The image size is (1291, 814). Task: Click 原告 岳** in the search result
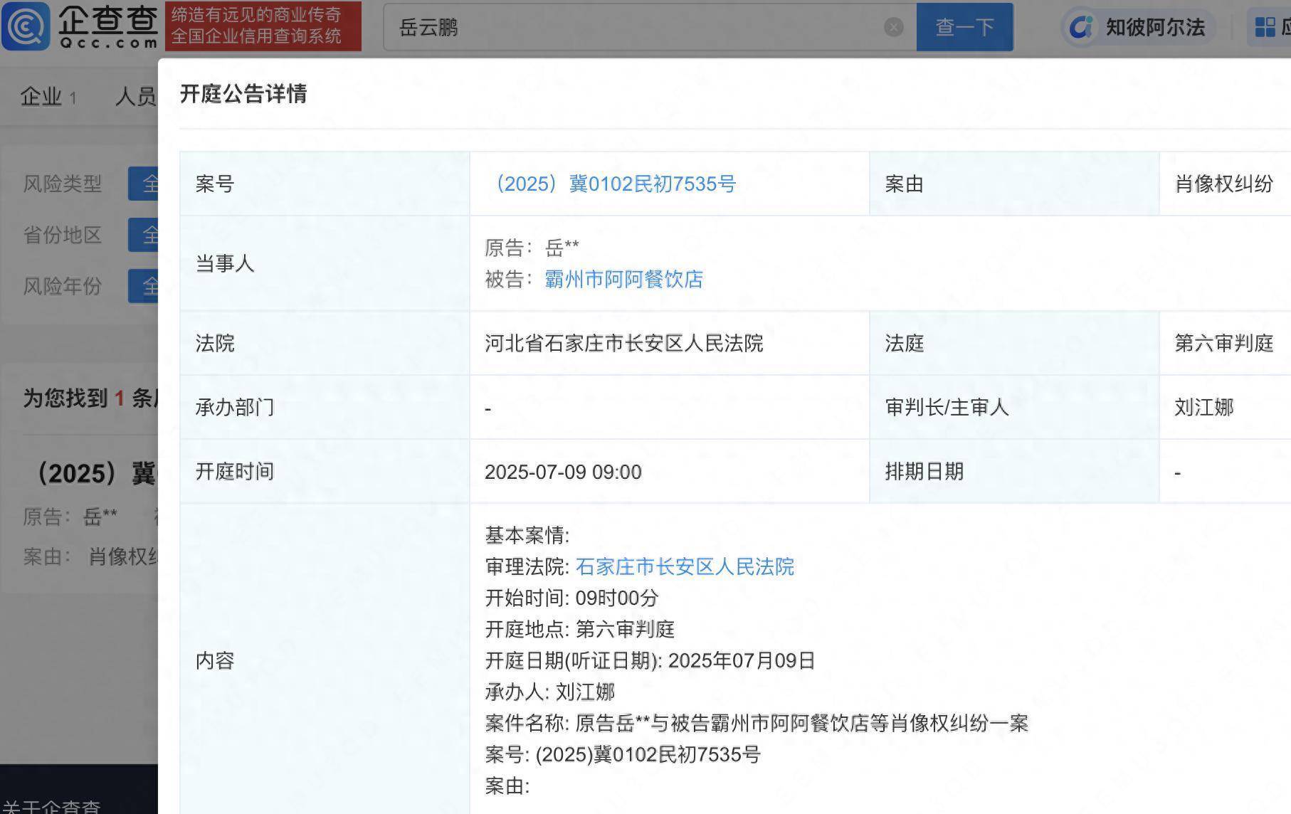tap(70, 517)
